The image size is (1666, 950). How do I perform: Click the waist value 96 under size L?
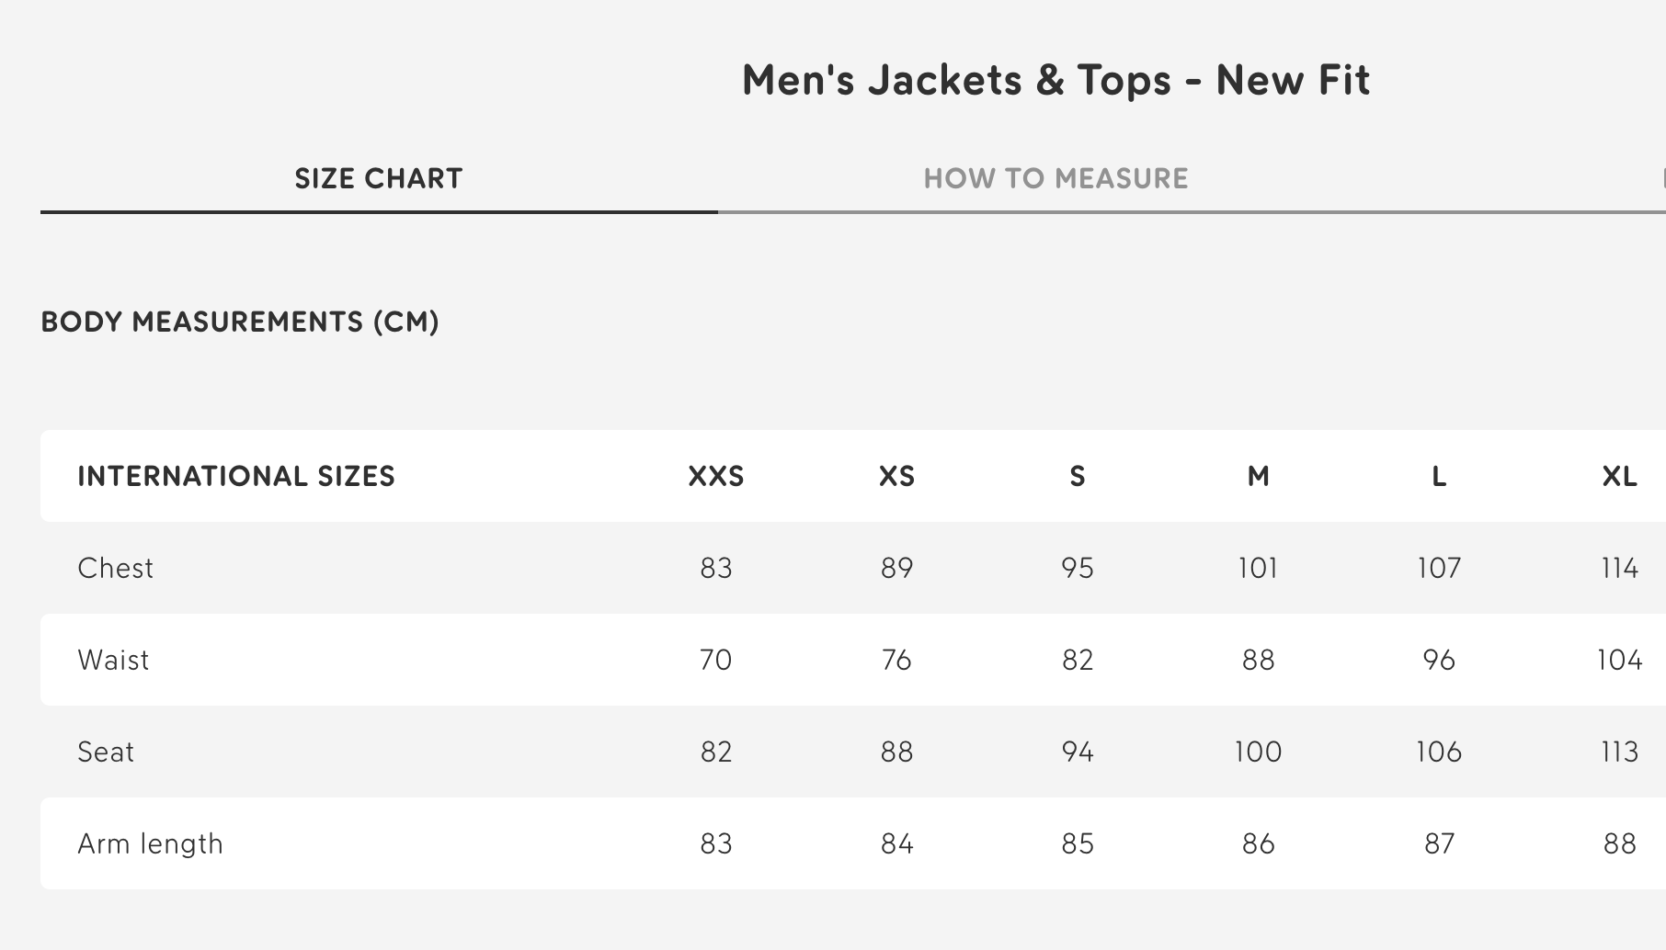(1439, 660)
